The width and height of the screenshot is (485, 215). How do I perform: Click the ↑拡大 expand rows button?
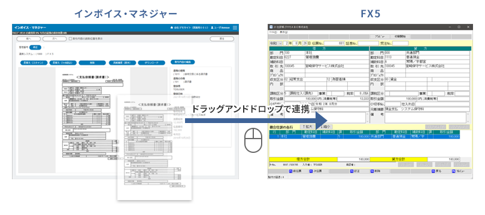click(x=307, y=127)
